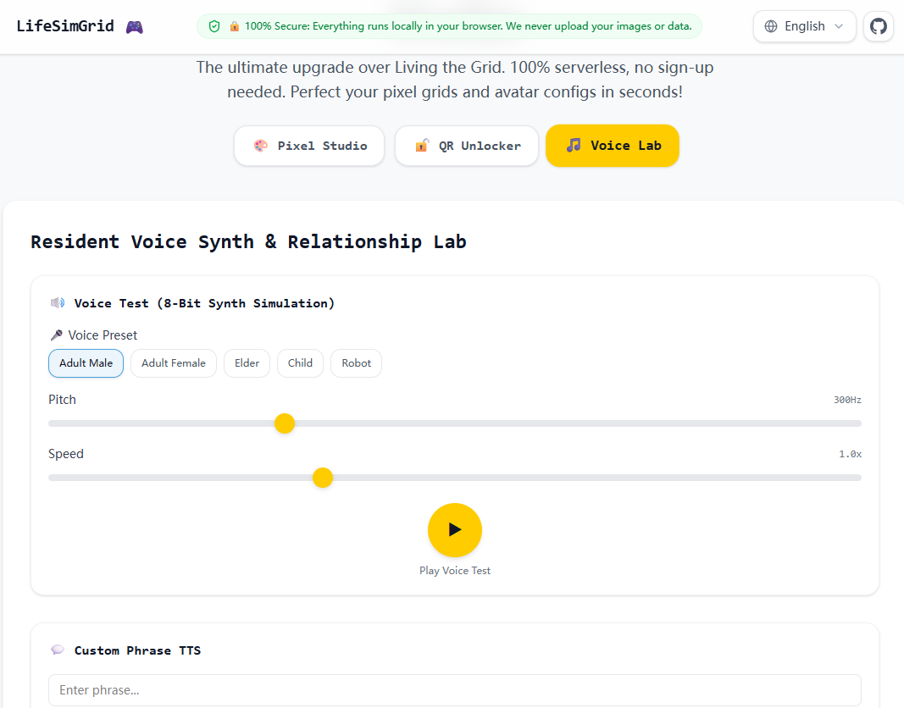Click the LifeSimGrid site title
Viewport: 904px width, 708px height.
click(x=65, y=26)
